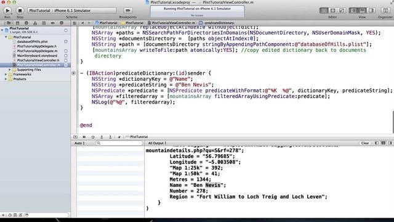Open the Auto variables scope dropdown
The image size is (394, 222).
click(79, 143)
